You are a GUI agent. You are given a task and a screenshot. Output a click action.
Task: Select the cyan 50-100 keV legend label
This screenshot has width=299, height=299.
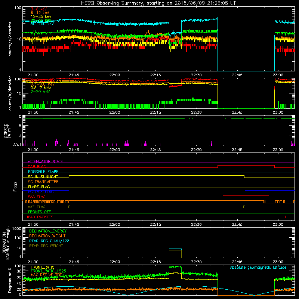point(42,24)
